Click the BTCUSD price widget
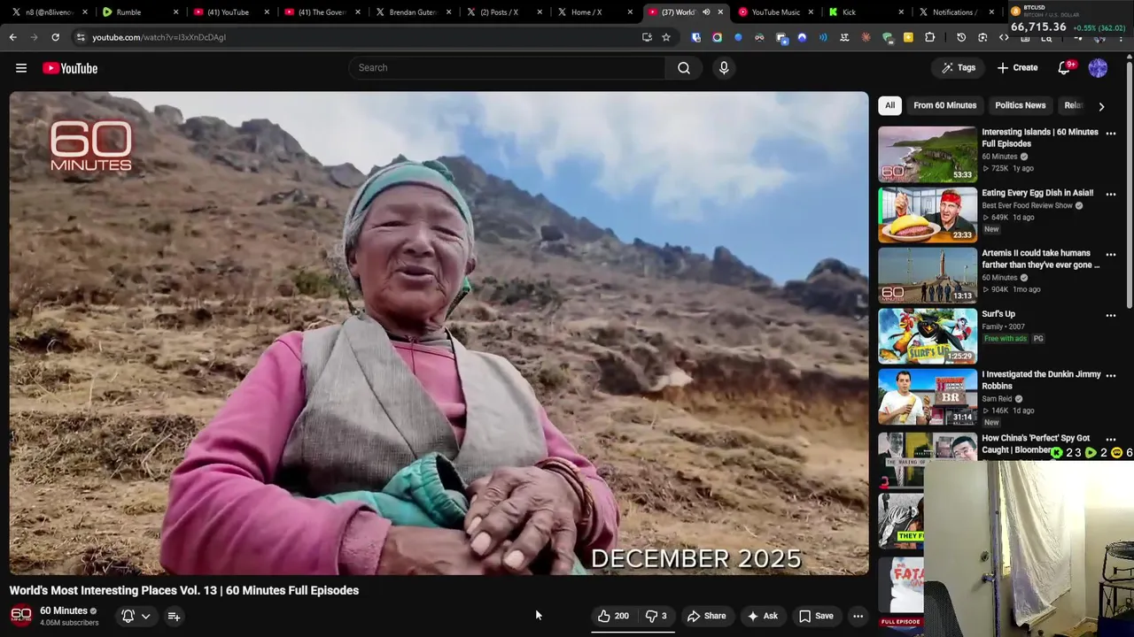Viewport: 1134px width, 637px height. 1071,18
